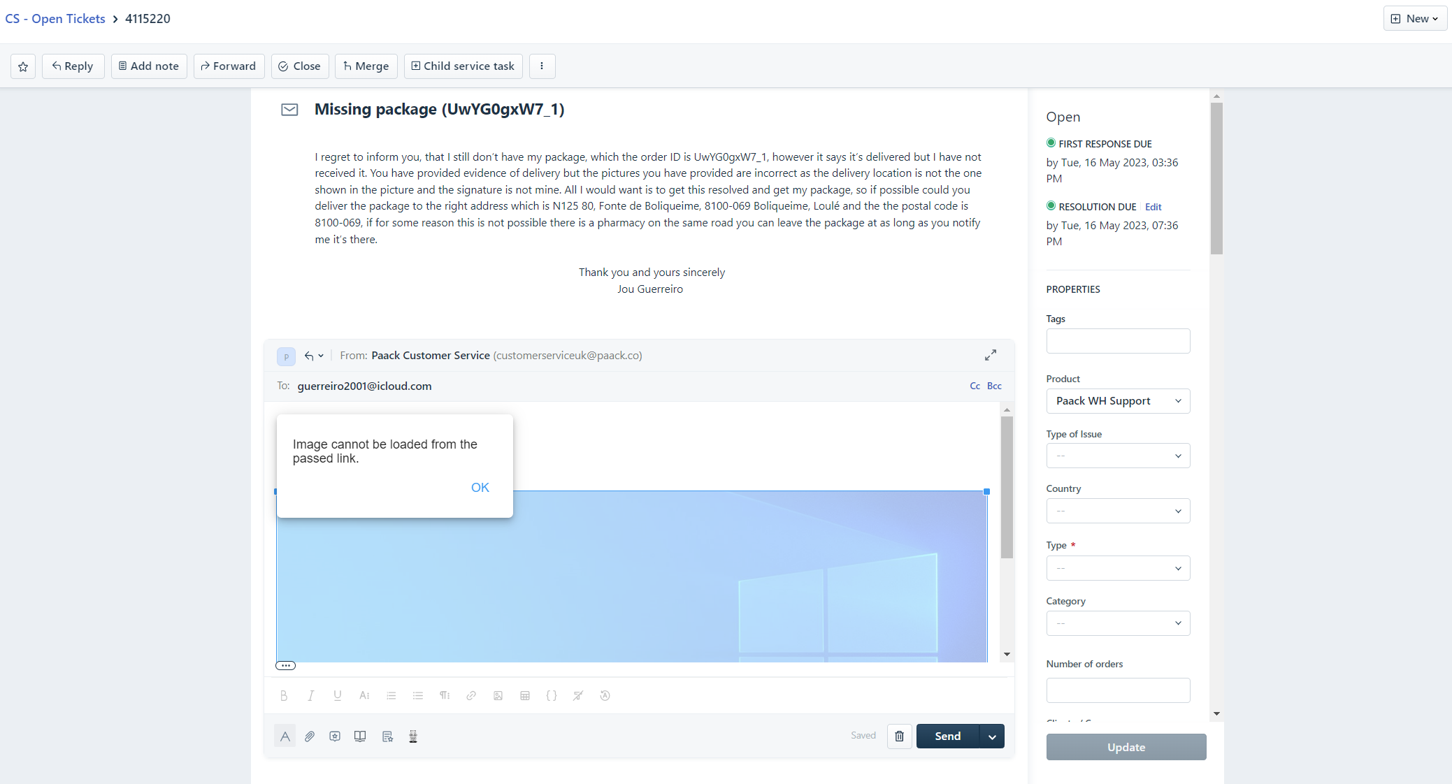Viewport: 1452px width, 784px height.
Task: Toggle bold formatting
Action: 283,695
